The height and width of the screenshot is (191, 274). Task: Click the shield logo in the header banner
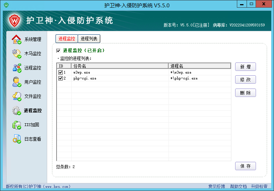click(15, 20)
